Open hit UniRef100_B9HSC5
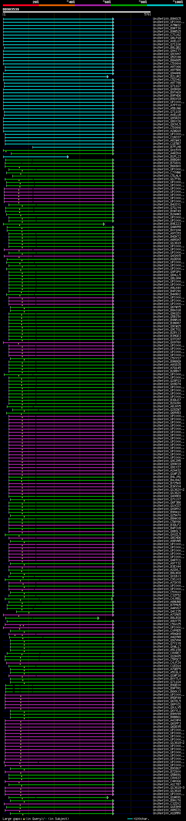The height and width of the screenshot is (821, 186). point(167,19)
